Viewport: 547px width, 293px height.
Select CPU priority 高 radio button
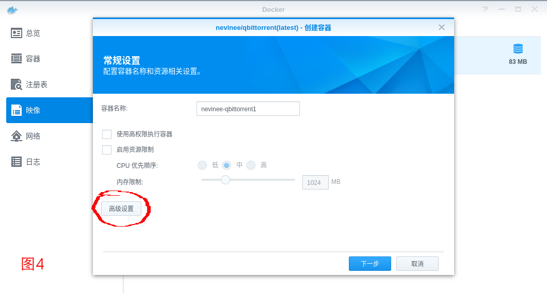click(251, 165)
